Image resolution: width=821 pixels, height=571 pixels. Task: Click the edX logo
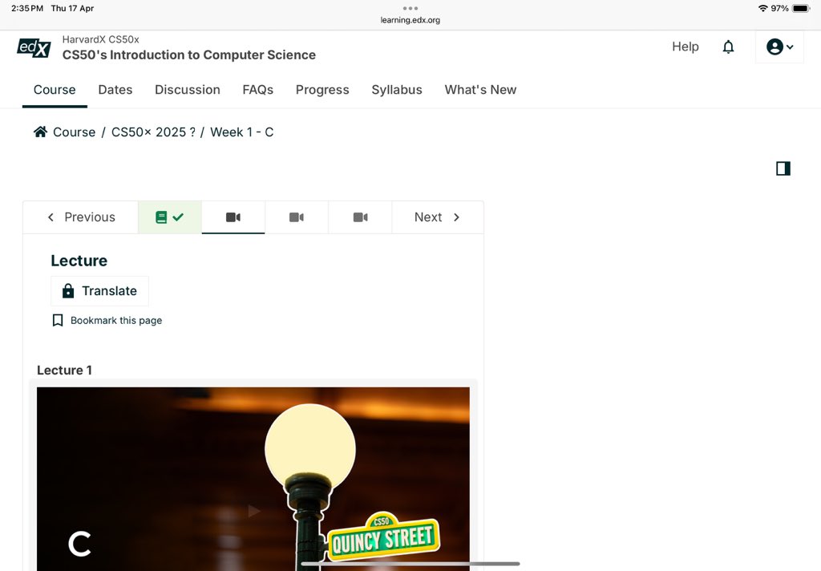[34, 47]
